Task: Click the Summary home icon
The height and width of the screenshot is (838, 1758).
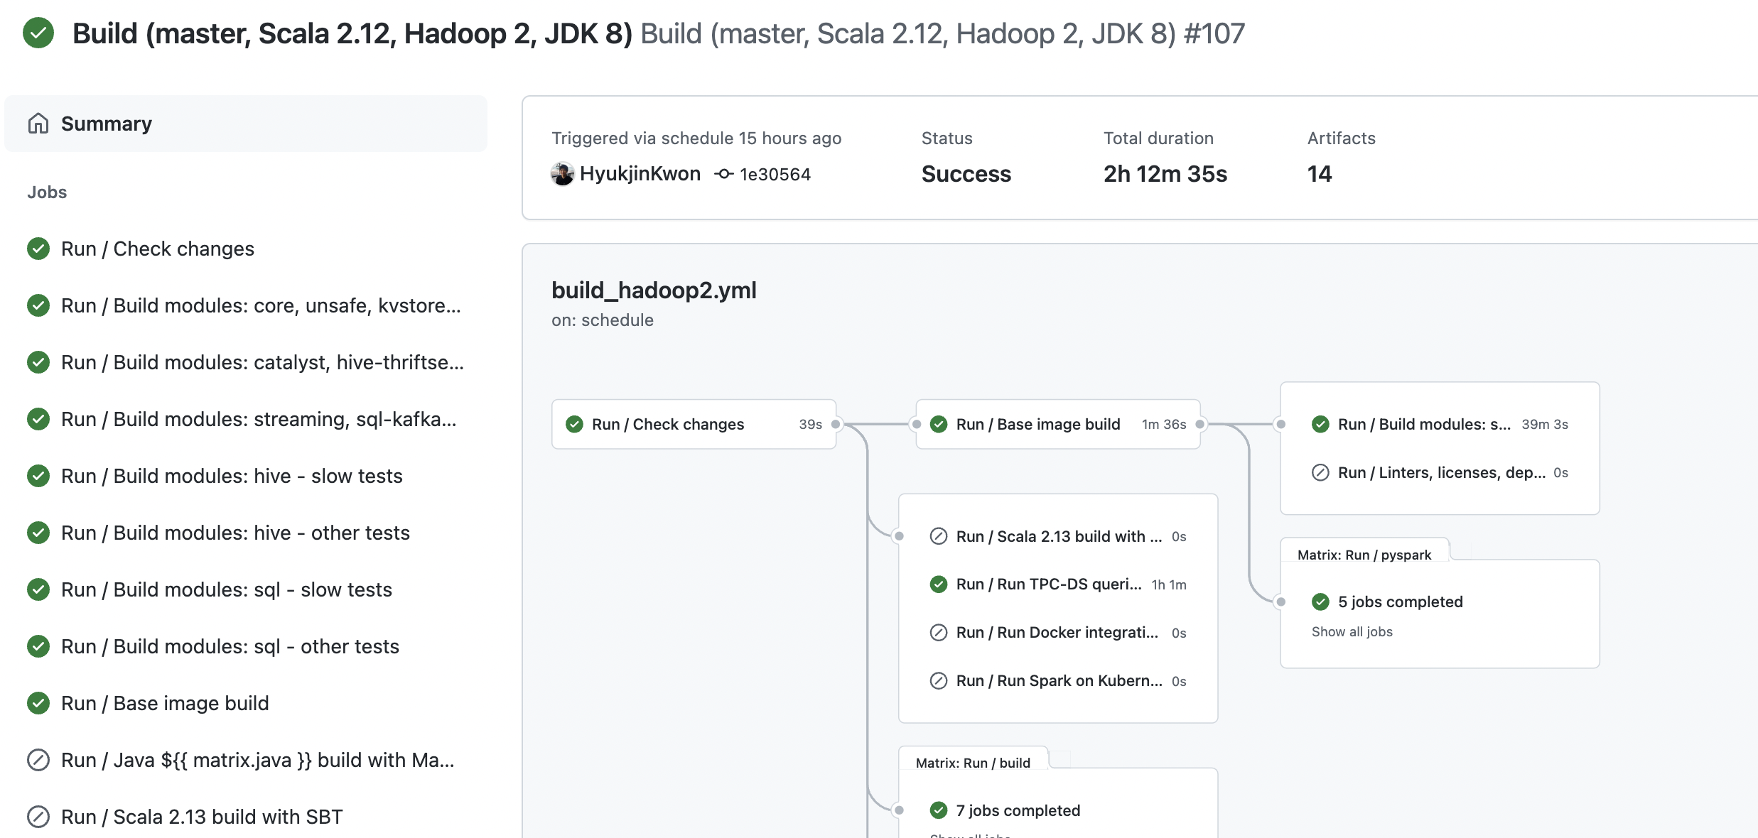Action: (38, 124)
